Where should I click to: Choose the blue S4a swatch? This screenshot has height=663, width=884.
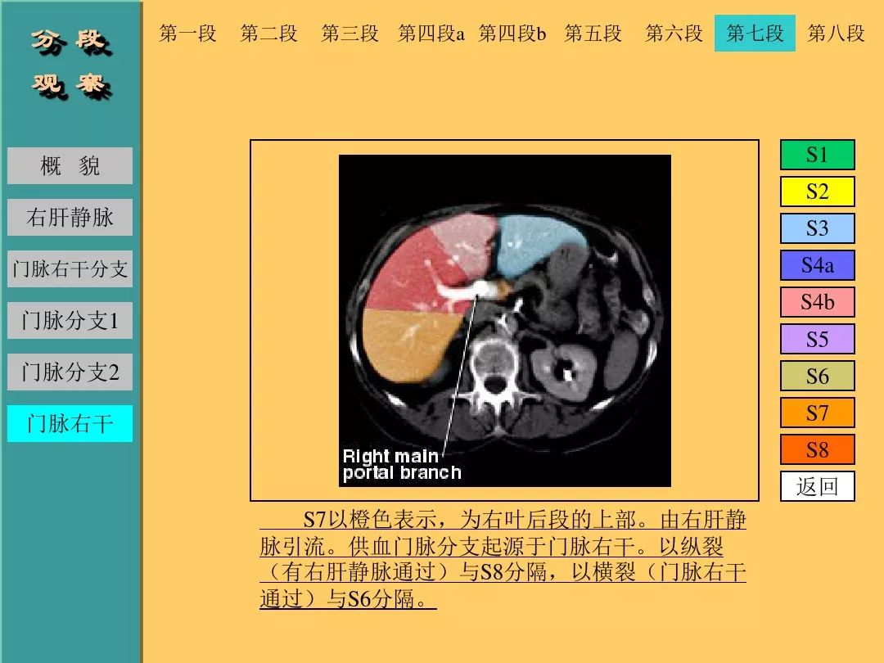(817, 265)
